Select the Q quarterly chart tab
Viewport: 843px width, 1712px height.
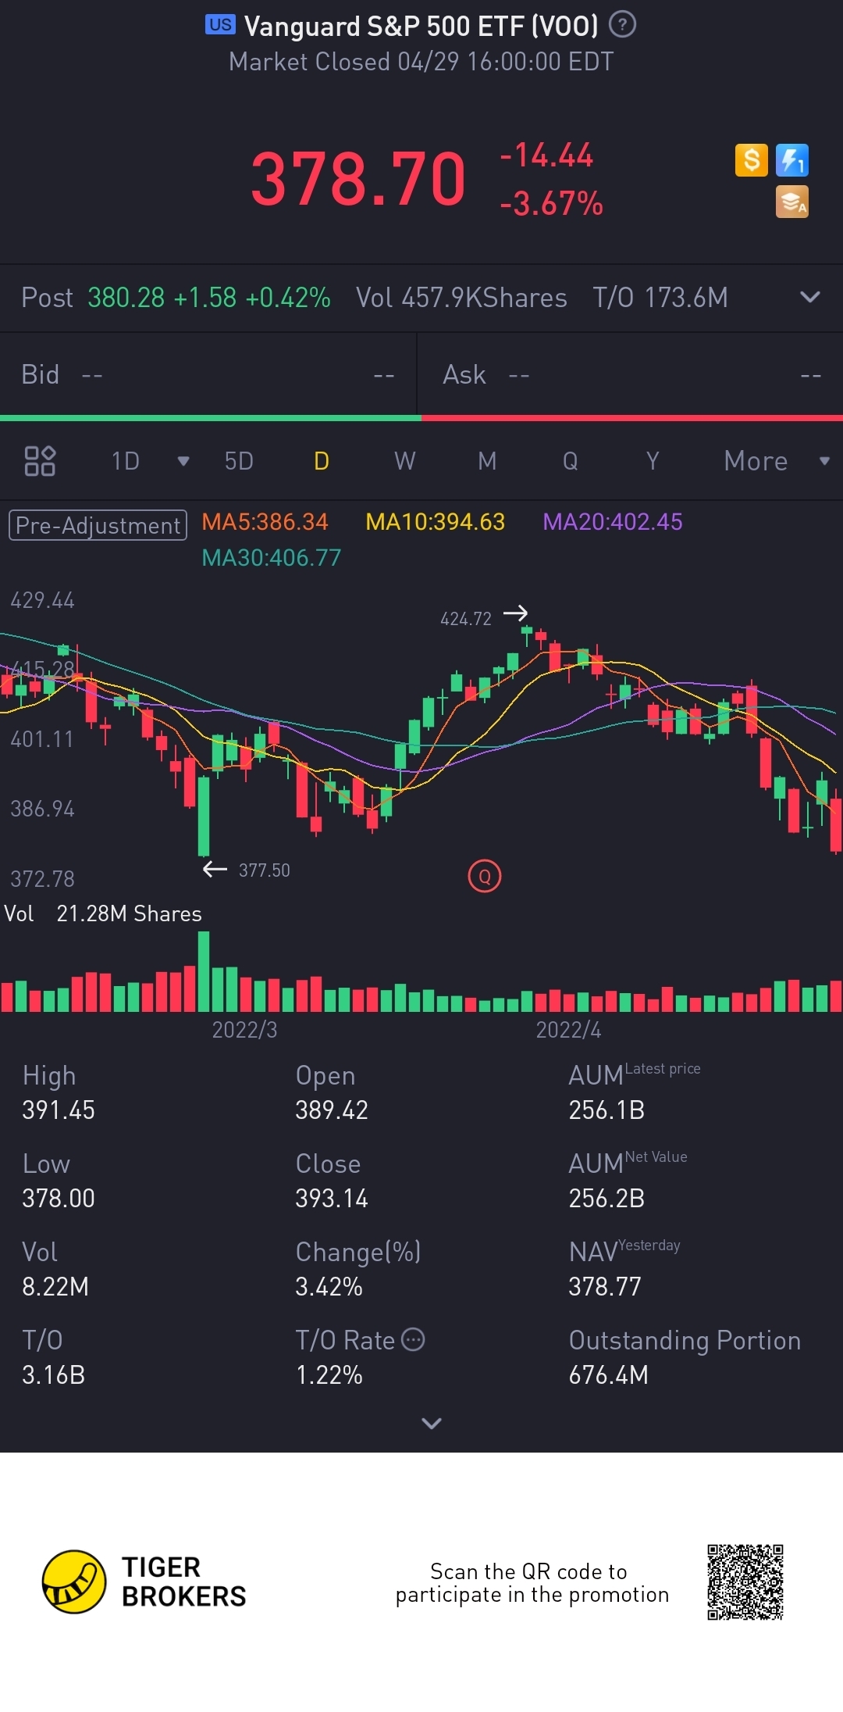(571, 461)
